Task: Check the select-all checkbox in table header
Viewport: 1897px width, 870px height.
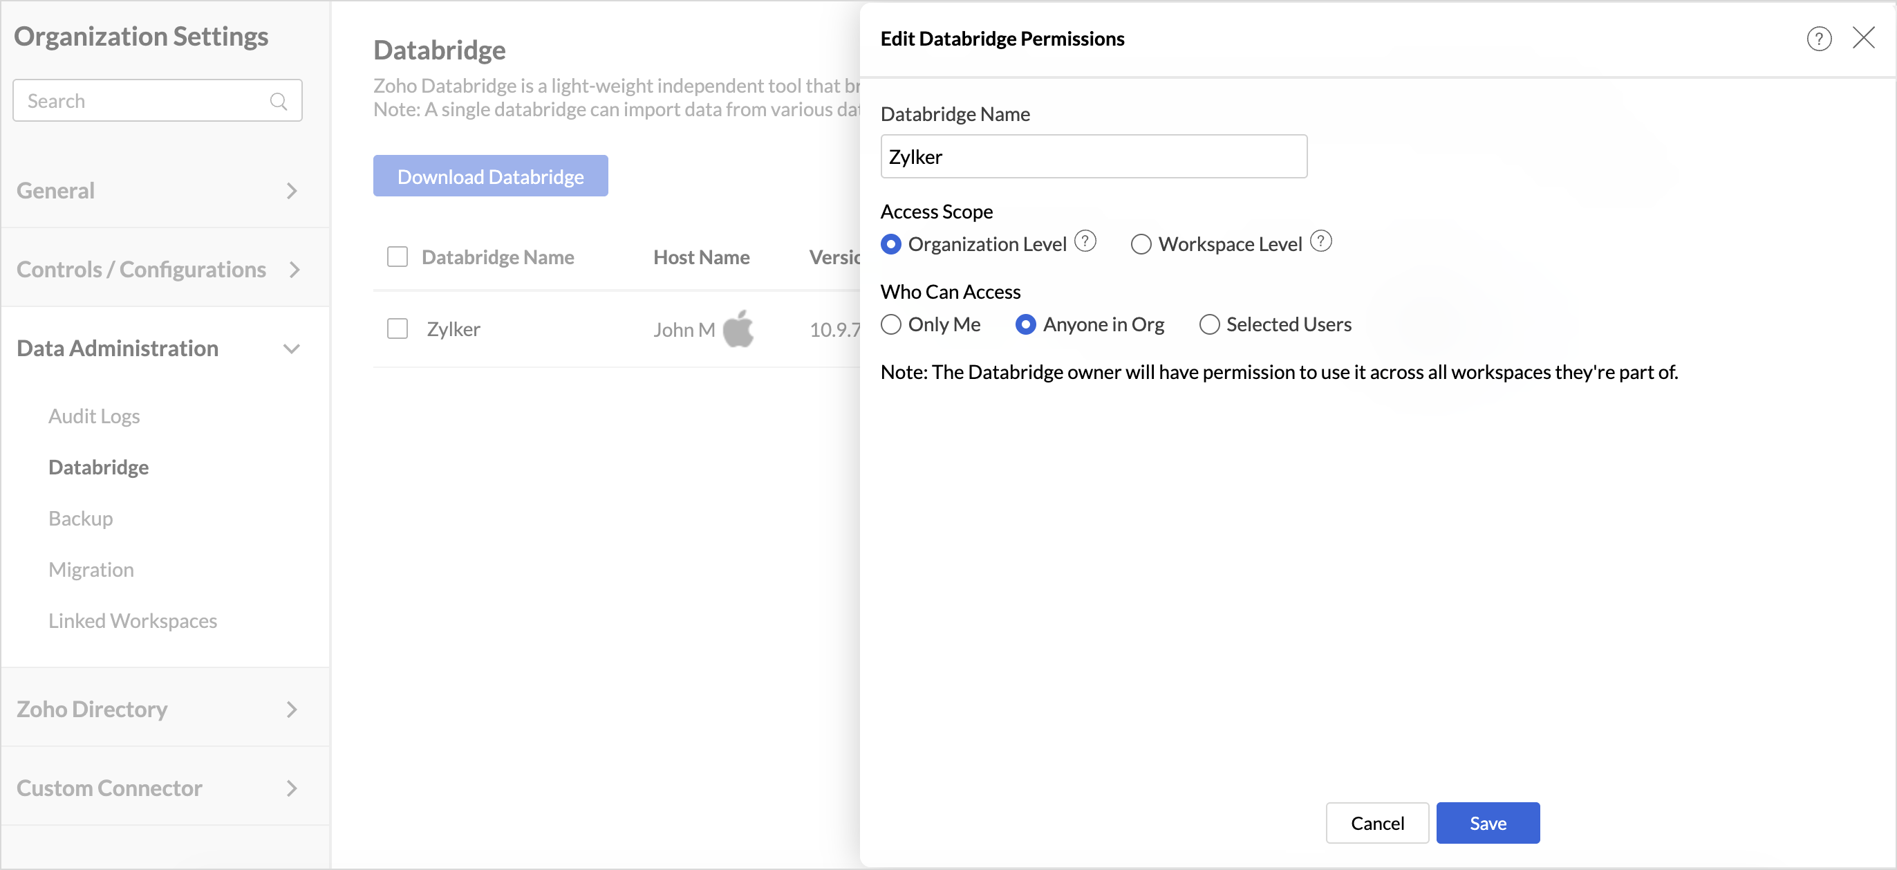Action: 398,257
